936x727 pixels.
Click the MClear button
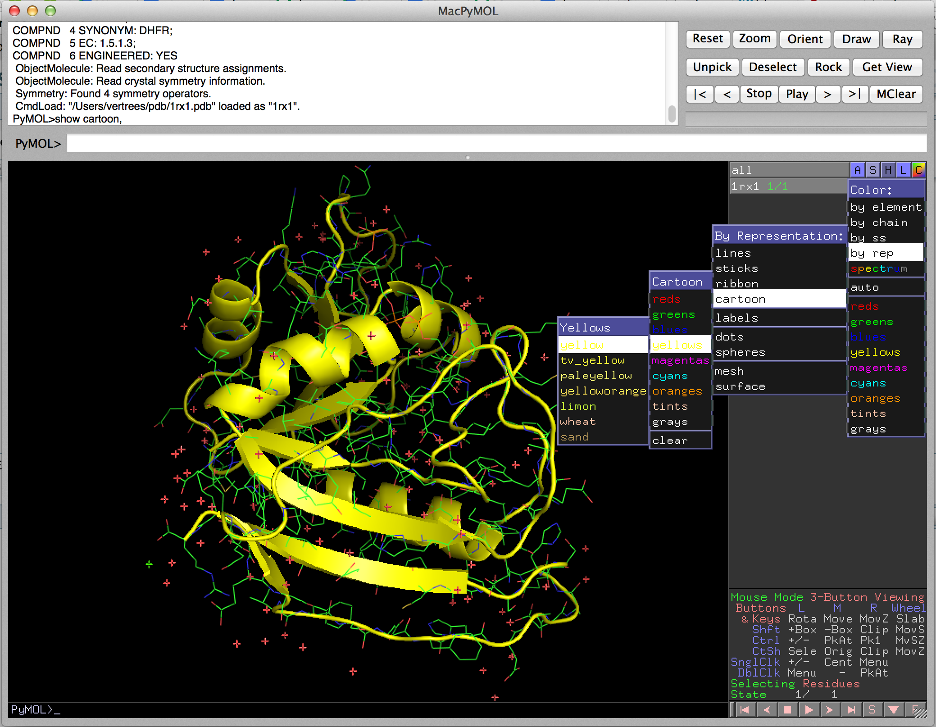coord(896,94)
